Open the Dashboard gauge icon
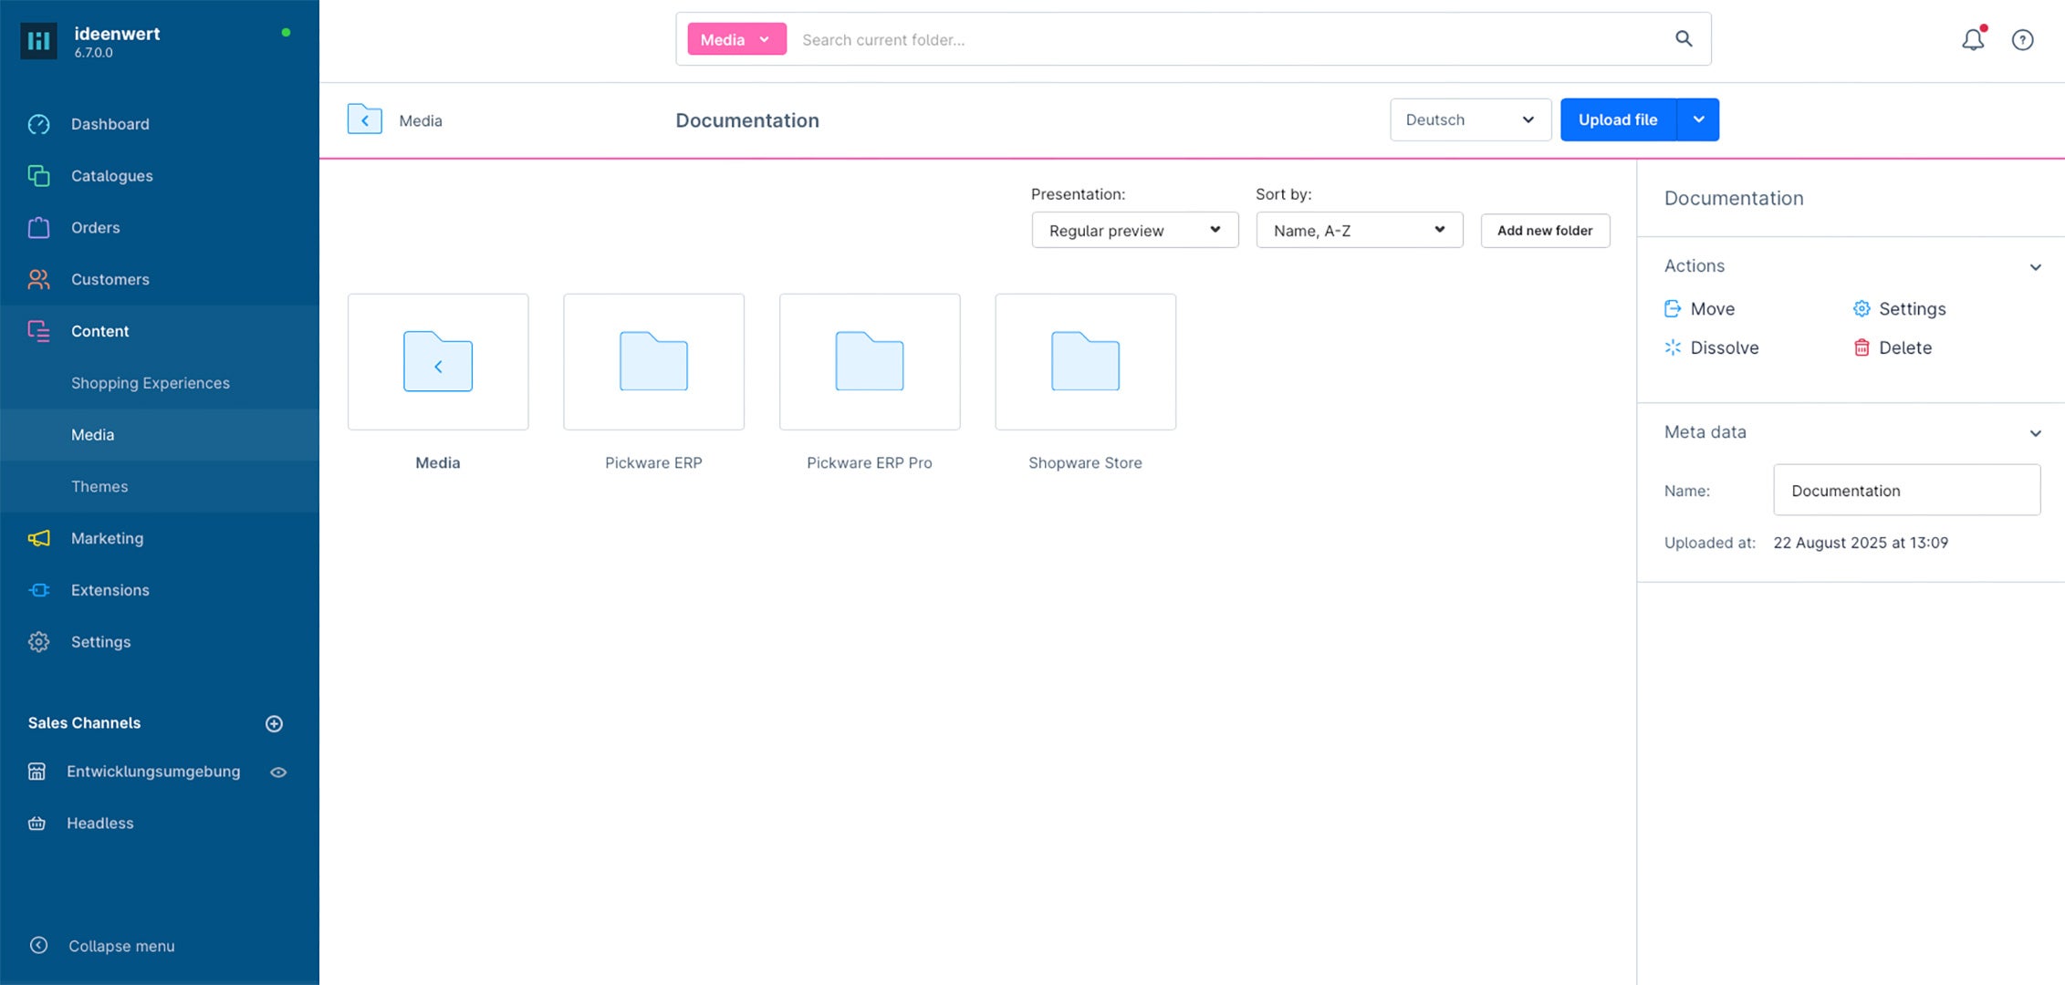The height and width of the screenshot is (985, 2065). 38,124
